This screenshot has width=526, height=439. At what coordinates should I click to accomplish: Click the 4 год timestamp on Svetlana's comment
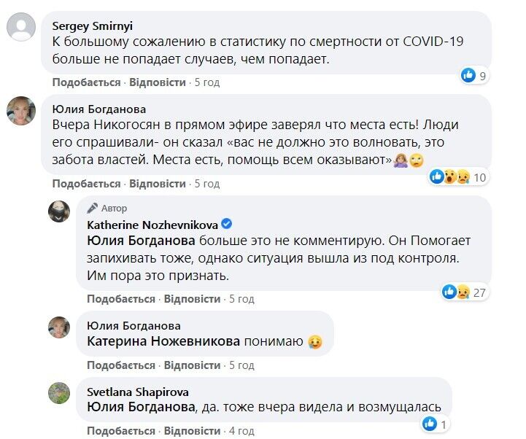coord(241,431)
